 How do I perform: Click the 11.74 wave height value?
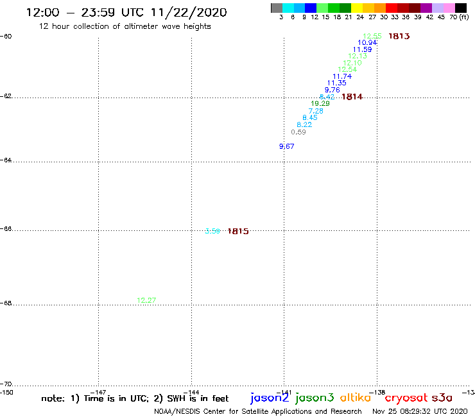click(342, 76)
